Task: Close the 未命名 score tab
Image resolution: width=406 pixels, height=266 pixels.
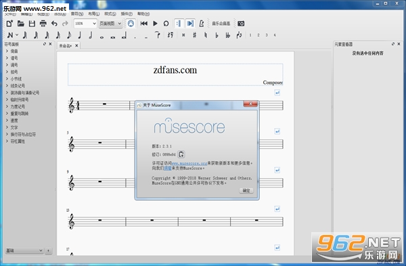Action: [76, 45]
